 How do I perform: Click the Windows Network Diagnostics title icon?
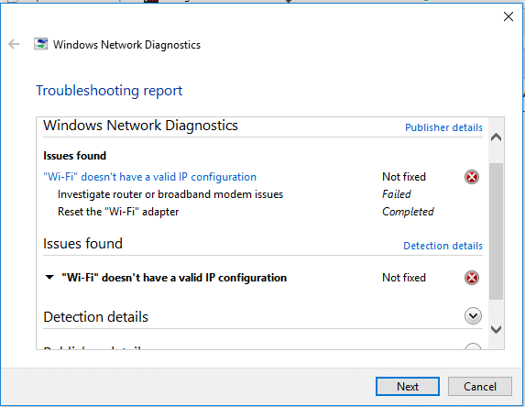pos(41,44)
